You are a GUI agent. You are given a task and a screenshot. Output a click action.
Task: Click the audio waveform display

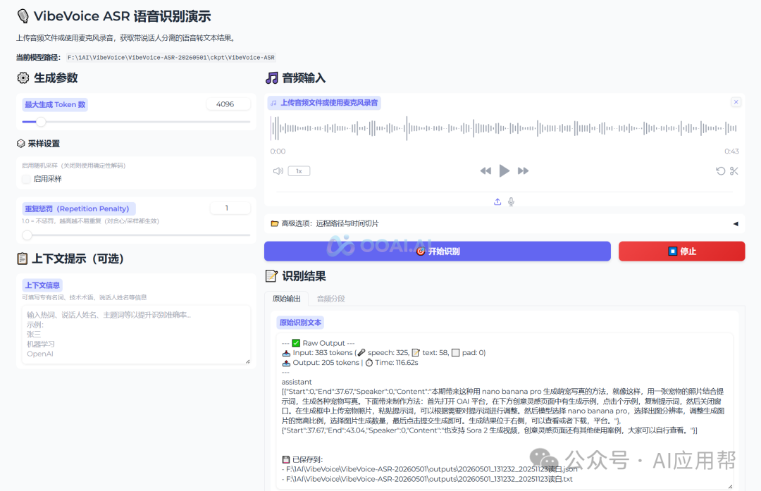point(505,129)
